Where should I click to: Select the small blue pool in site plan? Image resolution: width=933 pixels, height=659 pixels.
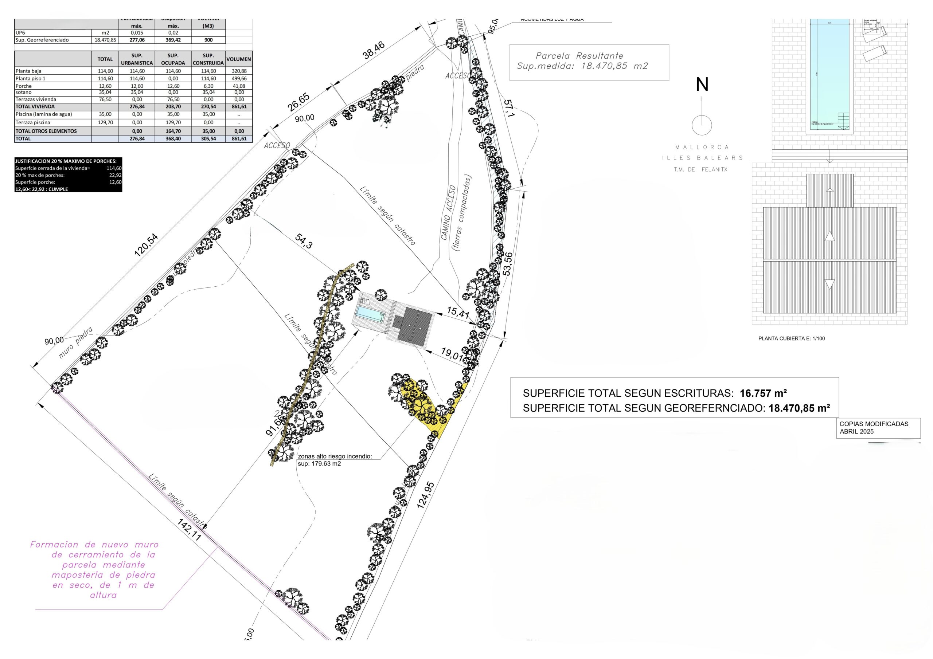tap(370, 313)
